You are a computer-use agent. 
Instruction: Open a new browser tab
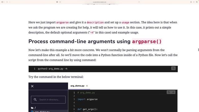pos(194,2)
